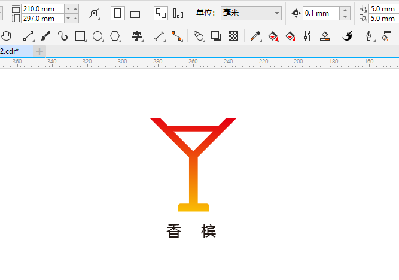Toggle apply layout to all pages

coord(161,13)
